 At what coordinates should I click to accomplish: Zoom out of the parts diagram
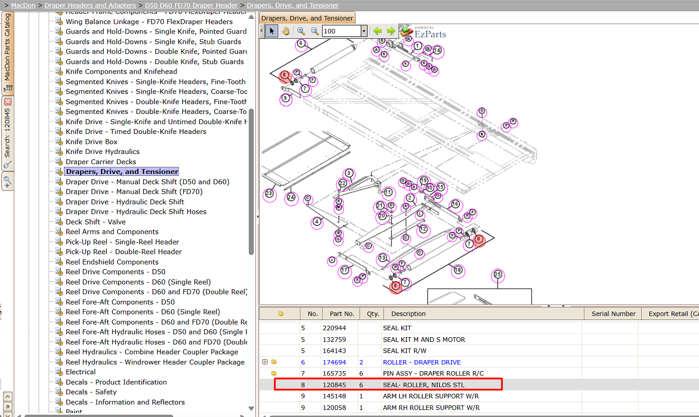pyautogui.click(x=315, y=31)
